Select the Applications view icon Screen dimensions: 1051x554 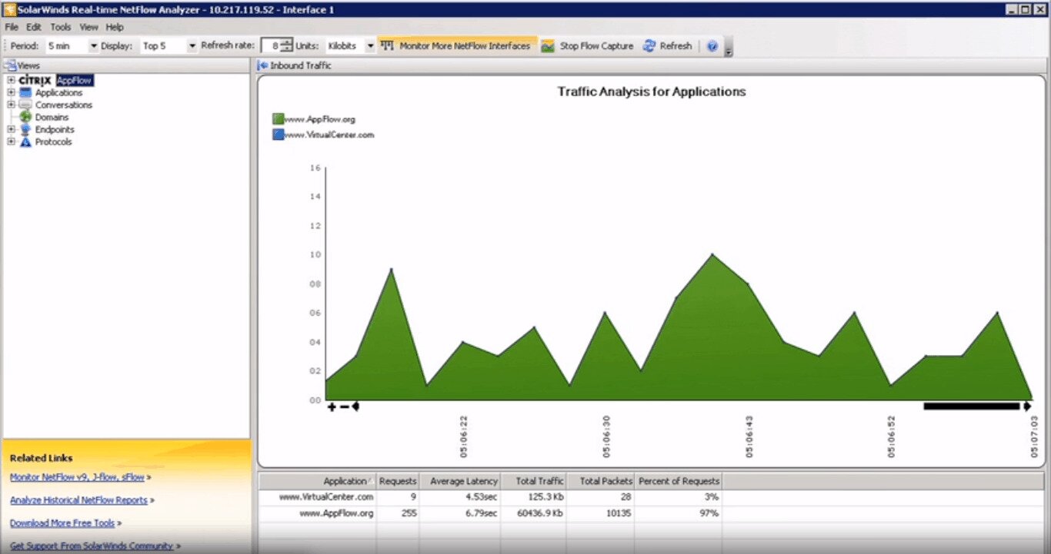26,92
